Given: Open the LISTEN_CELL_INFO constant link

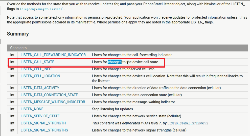Looking at the screenshot, I should (36, 69).
